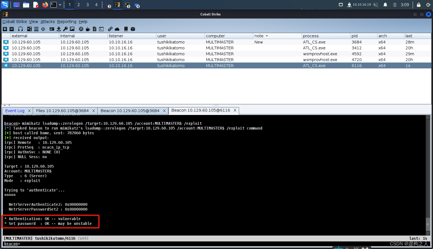Image resolution: width=433 pixels, height=249 pixels.
Task: Open credentials view card icon
Action: tap(52, 29)
